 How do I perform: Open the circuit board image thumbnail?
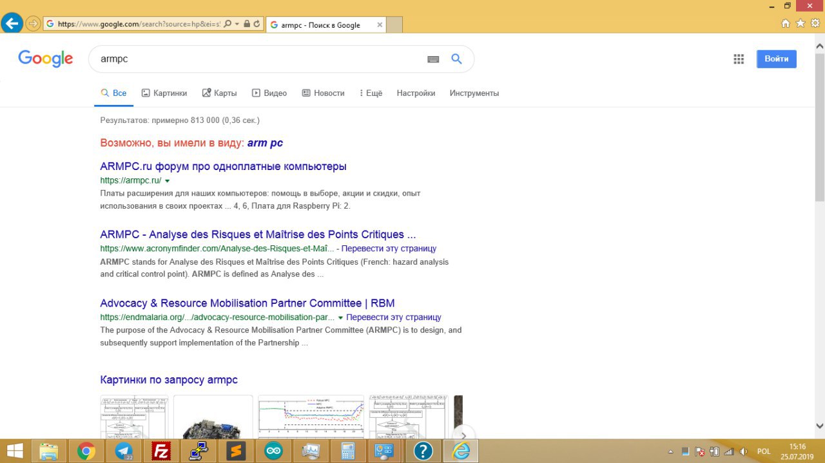(213, 417)
